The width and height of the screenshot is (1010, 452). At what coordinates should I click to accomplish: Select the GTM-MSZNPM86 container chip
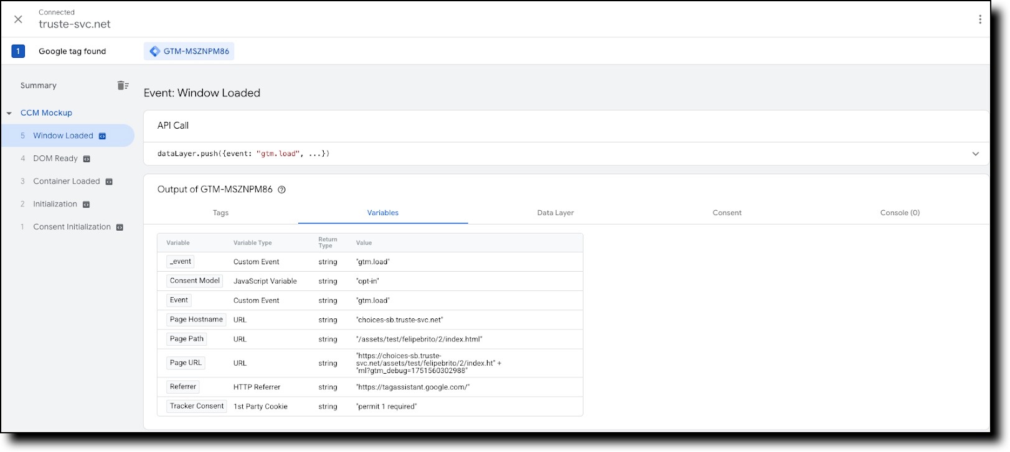189,51
